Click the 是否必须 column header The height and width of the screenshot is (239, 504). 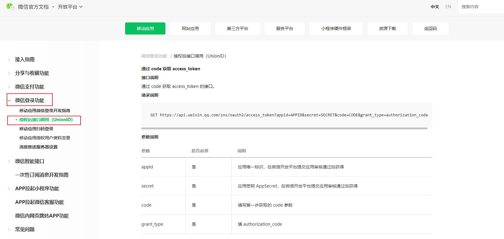(200, 151)
